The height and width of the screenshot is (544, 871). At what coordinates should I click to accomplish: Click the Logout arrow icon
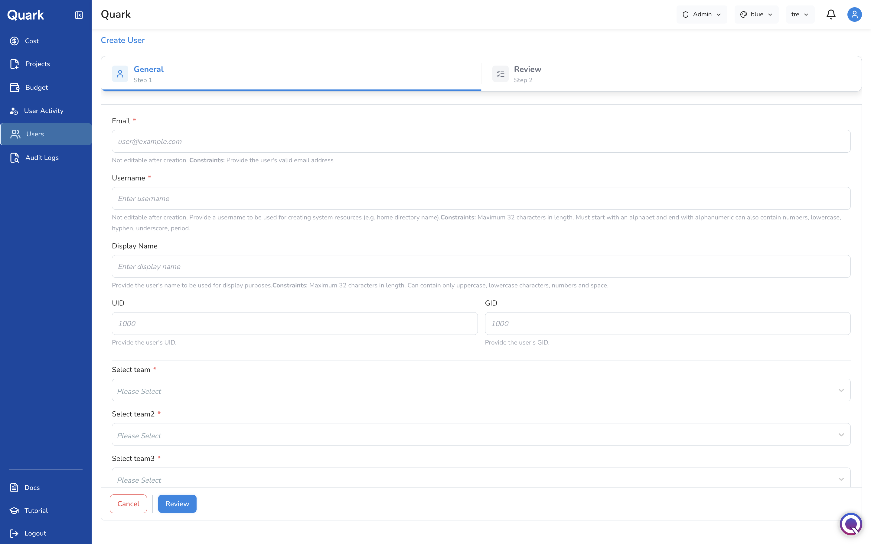tap(14, 533)
